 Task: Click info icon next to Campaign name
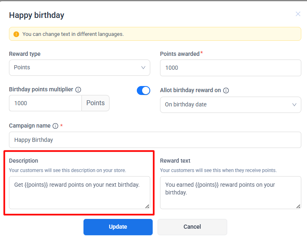55,126
